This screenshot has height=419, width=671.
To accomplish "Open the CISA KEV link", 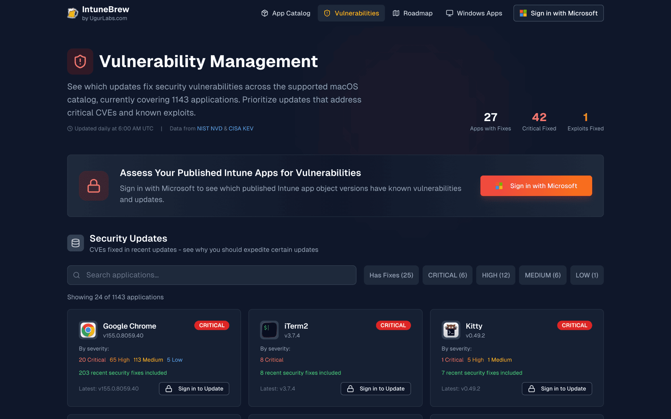I will pos(241,129).
